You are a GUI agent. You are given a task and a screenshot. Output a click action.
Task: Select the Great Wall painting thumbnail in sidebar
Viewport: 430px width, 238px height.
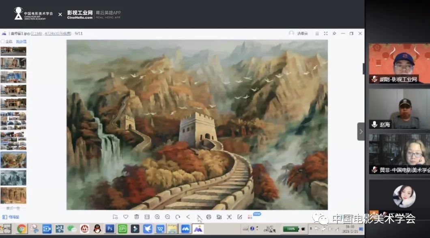(x=13, y=160)
